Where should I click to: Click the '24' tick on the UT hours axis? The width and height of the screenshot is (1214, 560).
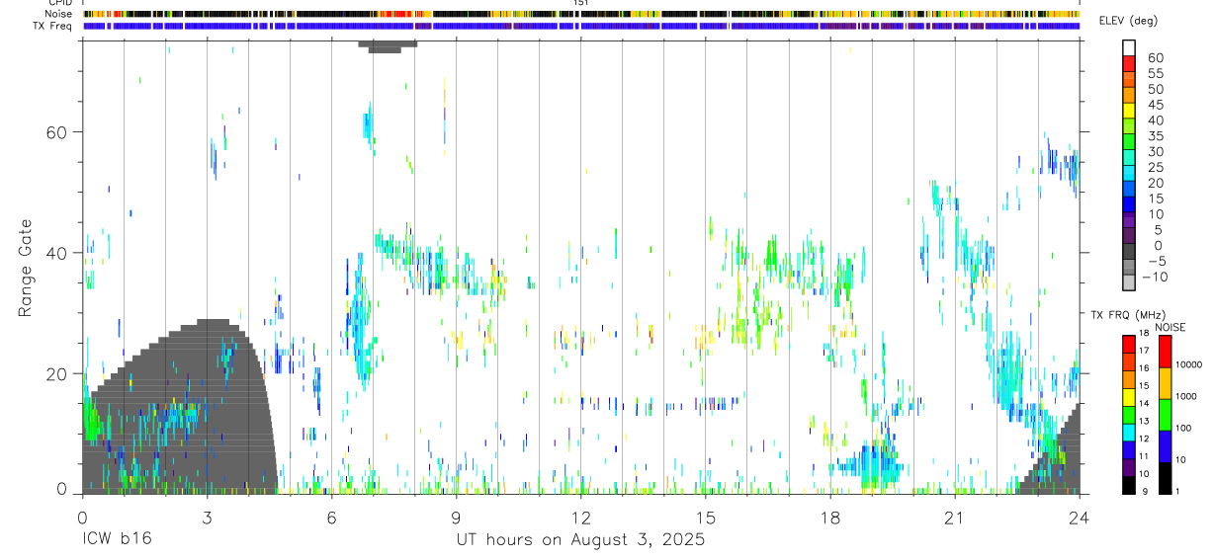coord(1080,518)
